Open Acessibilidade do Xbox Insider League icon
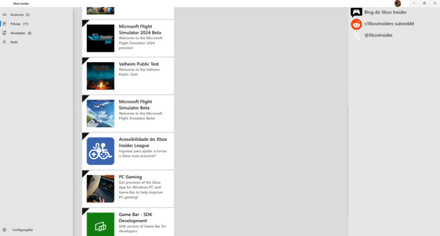Viewport: 440px width, 236px height. tap(101, 151)
